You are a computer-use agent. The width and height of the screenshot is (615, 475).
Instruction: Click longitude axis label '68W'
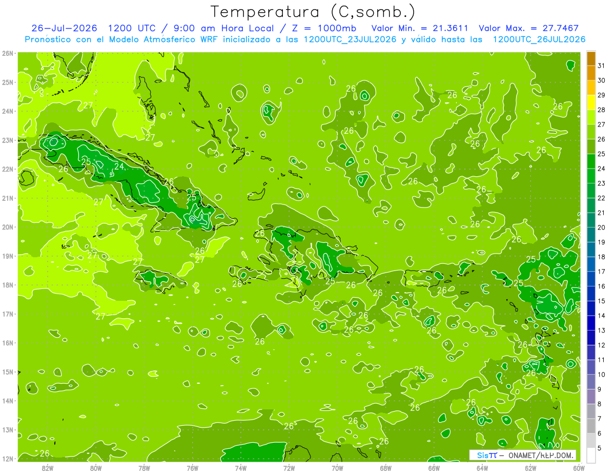tap(385, 468)
